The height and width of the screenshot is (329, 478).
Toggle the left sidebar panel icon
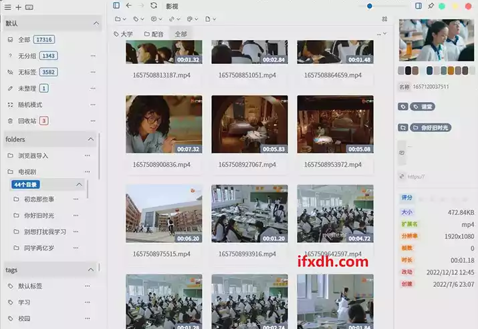(x=116, y=5)
